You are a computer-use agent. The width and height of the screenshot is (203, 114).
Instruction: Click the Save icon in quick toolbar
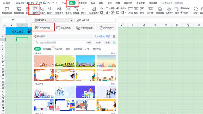(33, 3)
